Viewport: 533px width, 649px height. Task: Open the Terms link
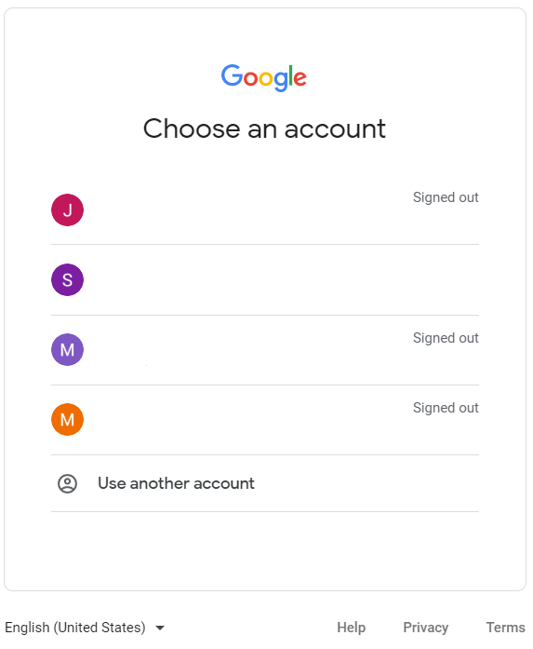pyautogui.click(x=505, y=628)
